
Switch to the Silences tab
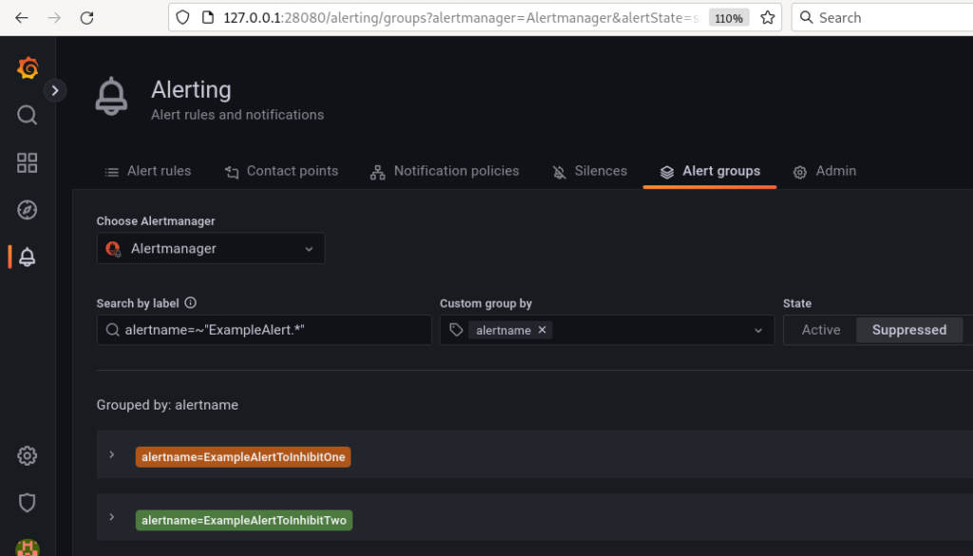click(589, 171)
